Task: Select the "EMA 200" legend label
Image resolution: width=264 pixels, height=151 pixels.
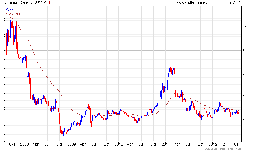Action: click(x=14, y=14)
